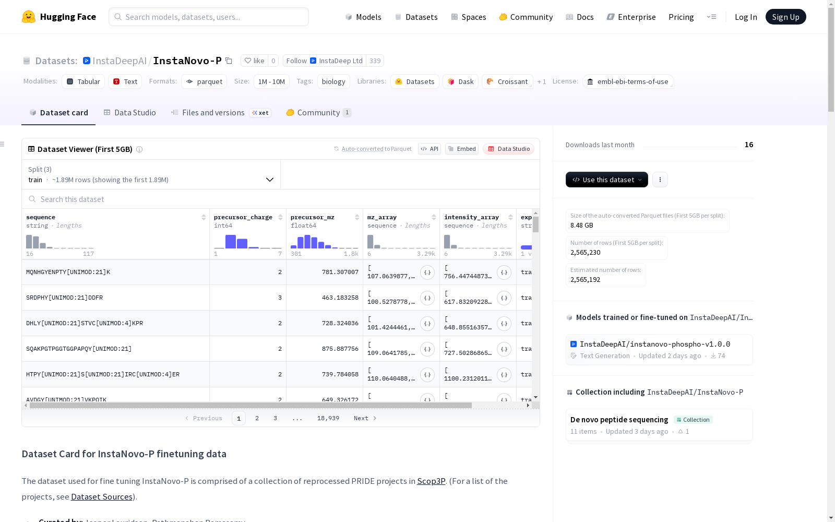The width and height of the screenshot is (835, 522).
Task: Like the dataset with the heart button
Action: [254, 61]
